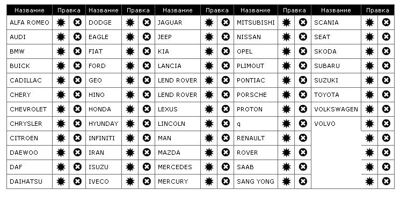Viewport: 400px width, 197px height.
Task: Delete BMW using its cross icon
Action: 77,51
